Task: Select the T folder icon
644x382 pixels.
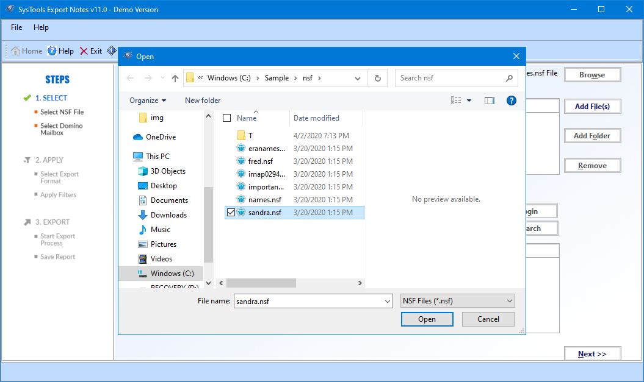Action: click(x=241, y=135)
